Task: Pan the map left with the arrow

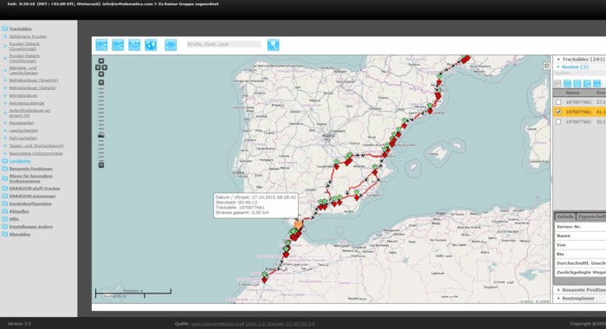Action: click(x=98, y=68)
